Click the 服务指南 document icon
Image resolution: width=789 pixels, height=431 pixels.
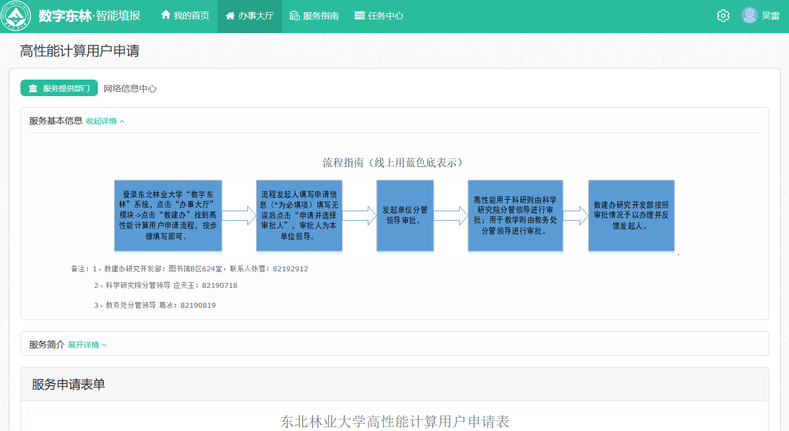pos(295,16)
